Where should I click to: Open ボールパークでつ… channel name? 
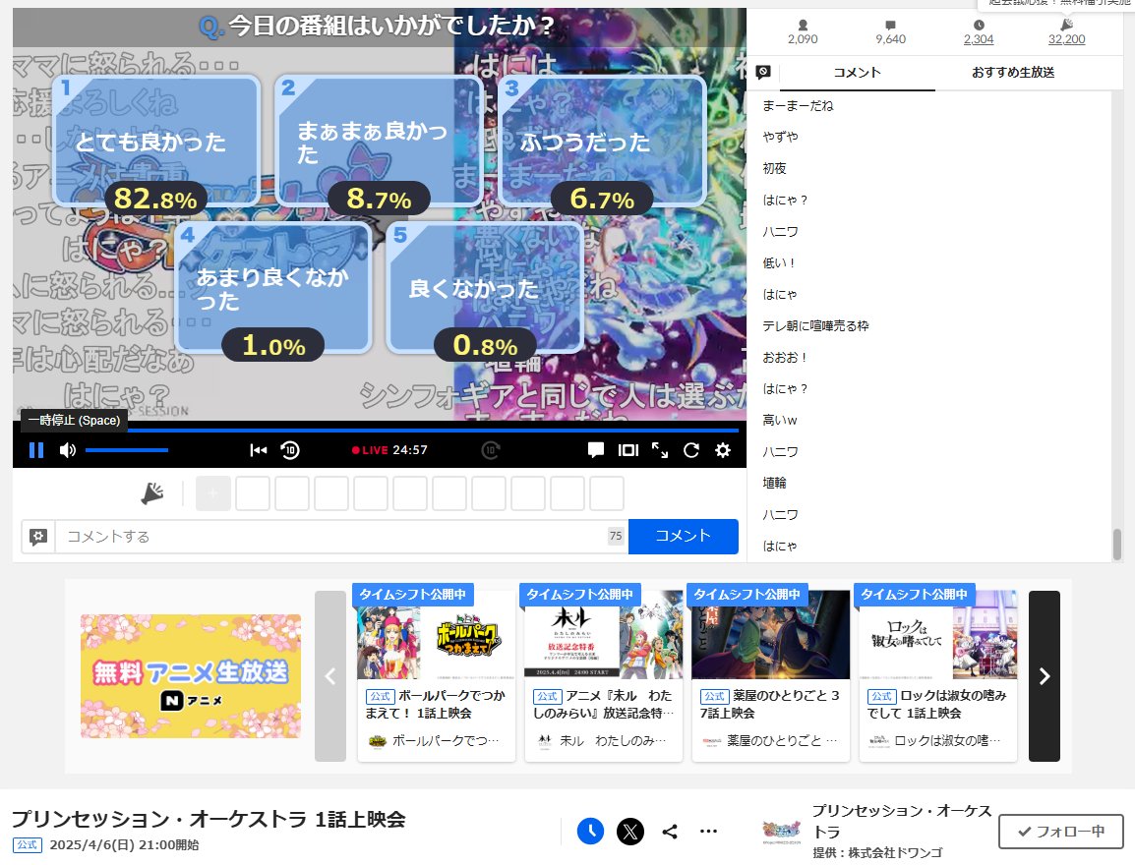point(446,740)
